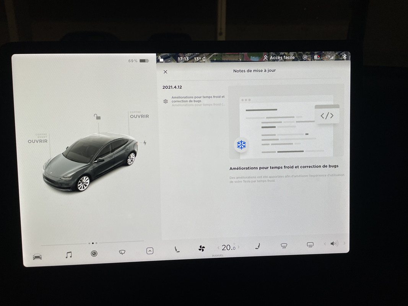Image resolution: width=408 pixels, height=306 pixels.
Task: Tap the LTE signal indicator
Action: [x=329, y=57]
